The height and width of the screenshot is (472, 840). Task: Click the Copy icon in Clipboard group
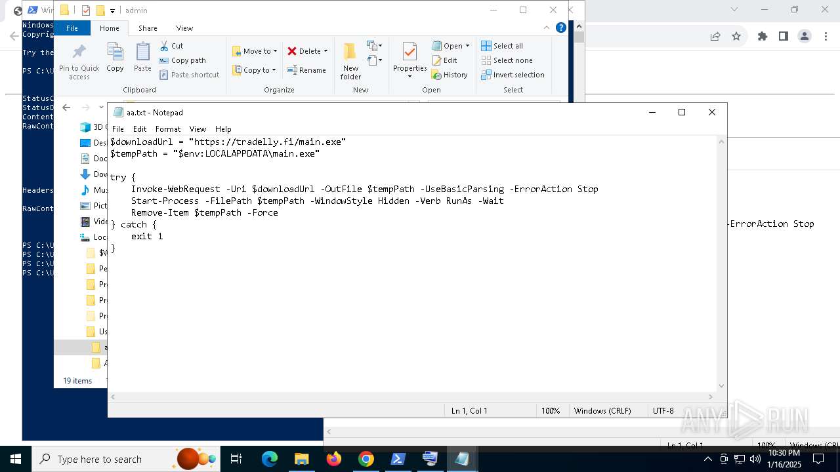point(115,58)
